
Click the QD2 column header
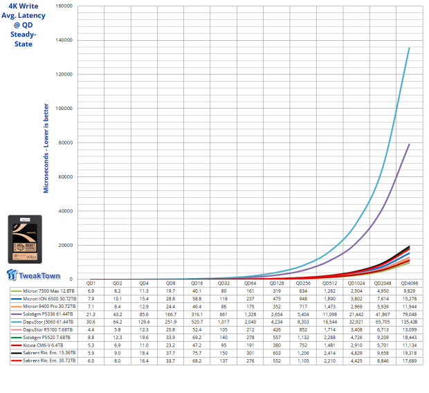(118, 283)
